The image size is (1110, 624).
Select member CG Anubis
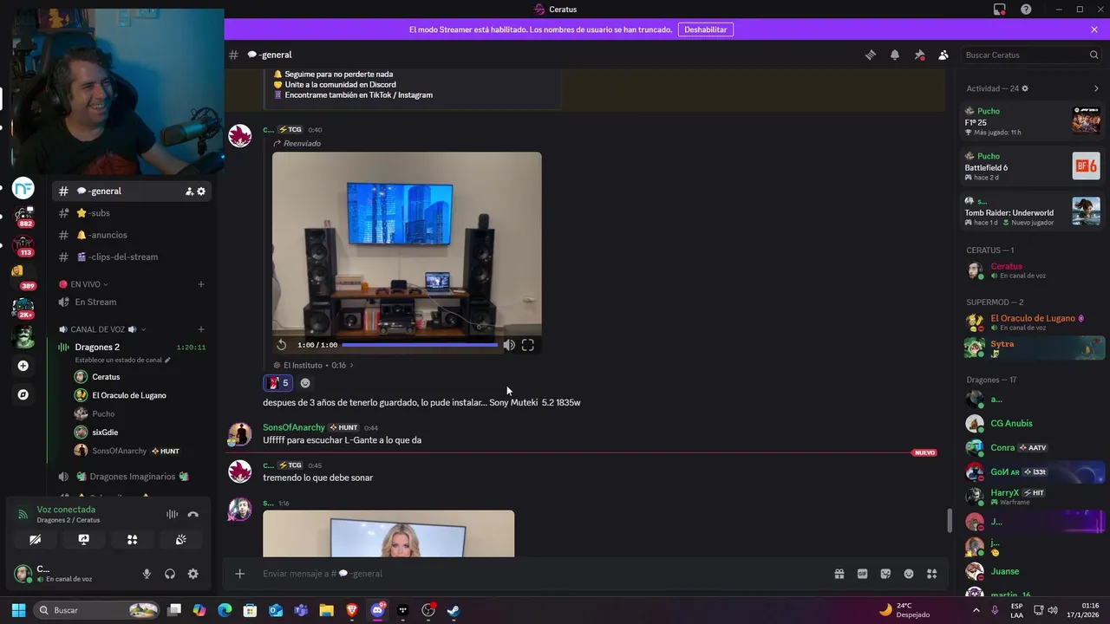pos(1032,424)
